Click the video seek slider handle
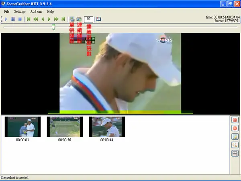The image size is (241, 181). (x=53, y=27)
